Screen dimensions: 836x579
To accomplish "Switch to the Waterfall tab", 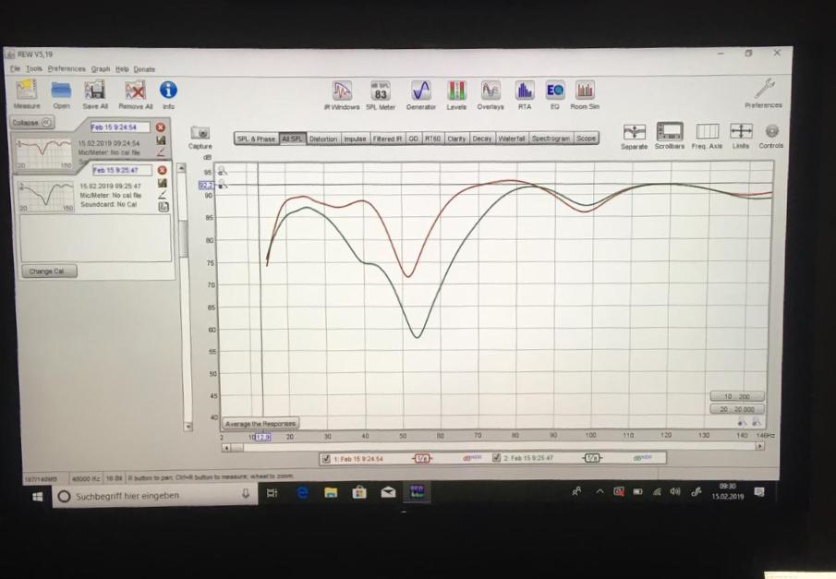I will click(511, 139).
